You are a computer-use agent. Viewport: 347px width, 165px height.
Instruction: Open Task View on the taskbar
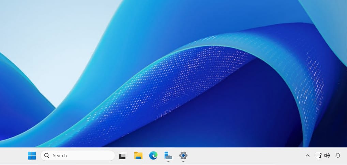[123, 156]
